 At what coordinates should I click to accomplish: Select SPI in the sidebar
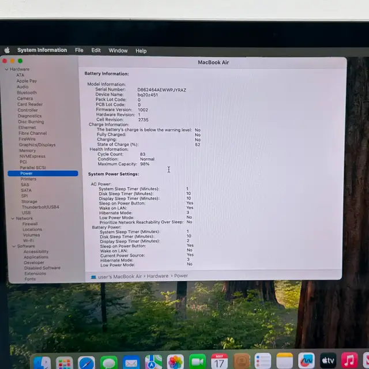pyautogui.click(x=24, y=196)
